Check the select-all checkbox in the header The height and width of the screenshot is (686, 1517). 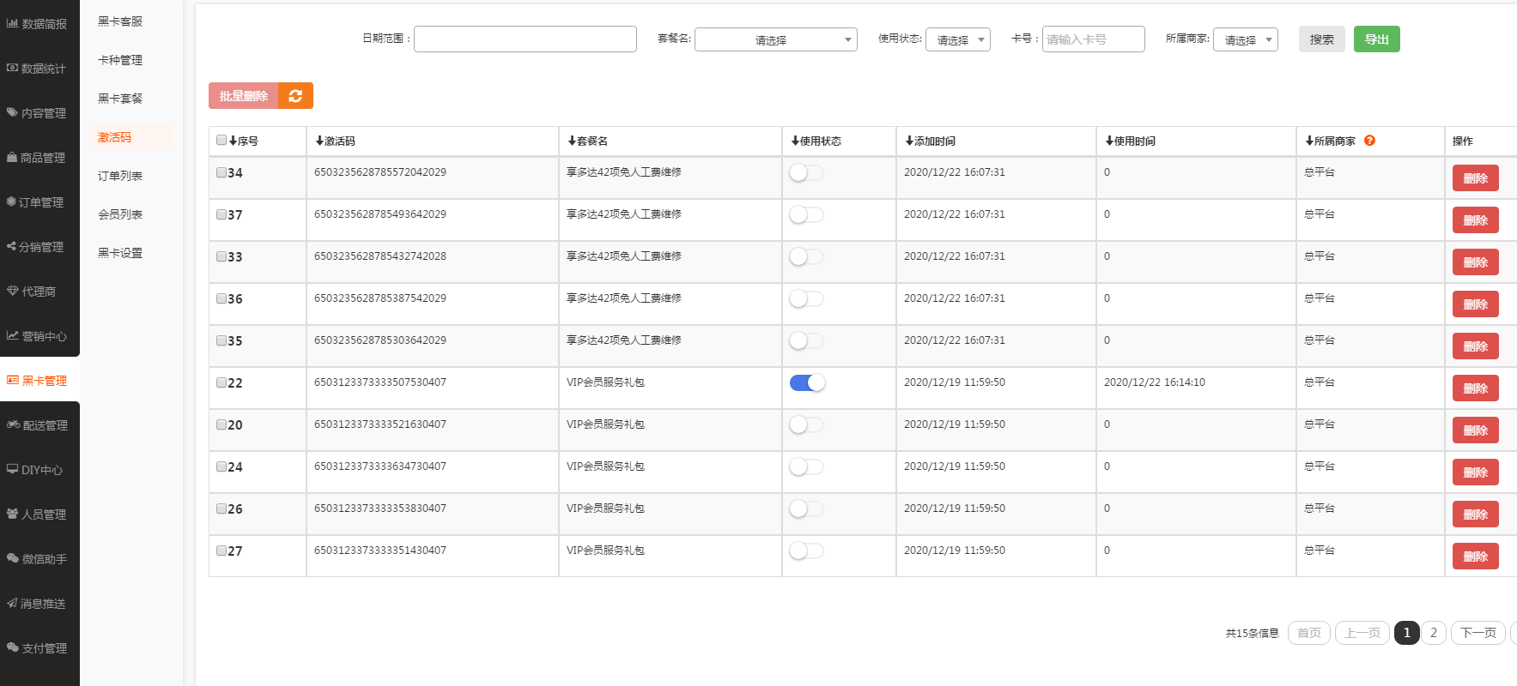tap(221, 140)
